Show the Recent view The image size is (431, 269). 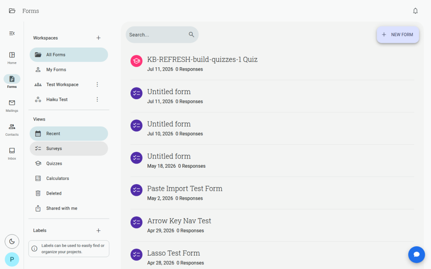pos(69,134)
